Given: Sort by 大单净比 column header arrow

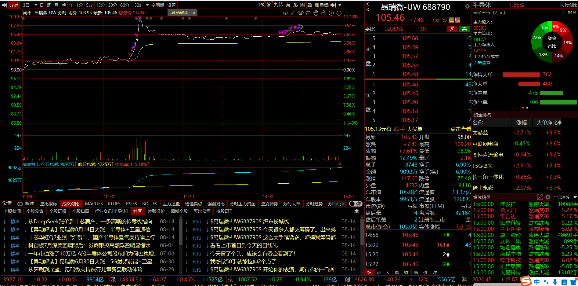Looking at the screenshot, I should click(x=560, y=123).
